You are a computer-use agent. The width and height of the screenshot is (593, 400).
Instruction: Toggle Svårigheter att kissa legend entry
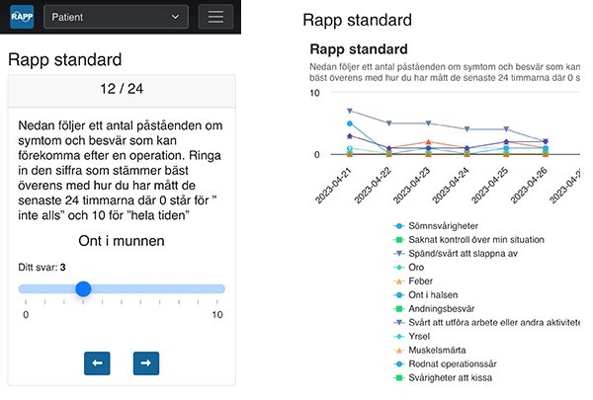[443, 377]
